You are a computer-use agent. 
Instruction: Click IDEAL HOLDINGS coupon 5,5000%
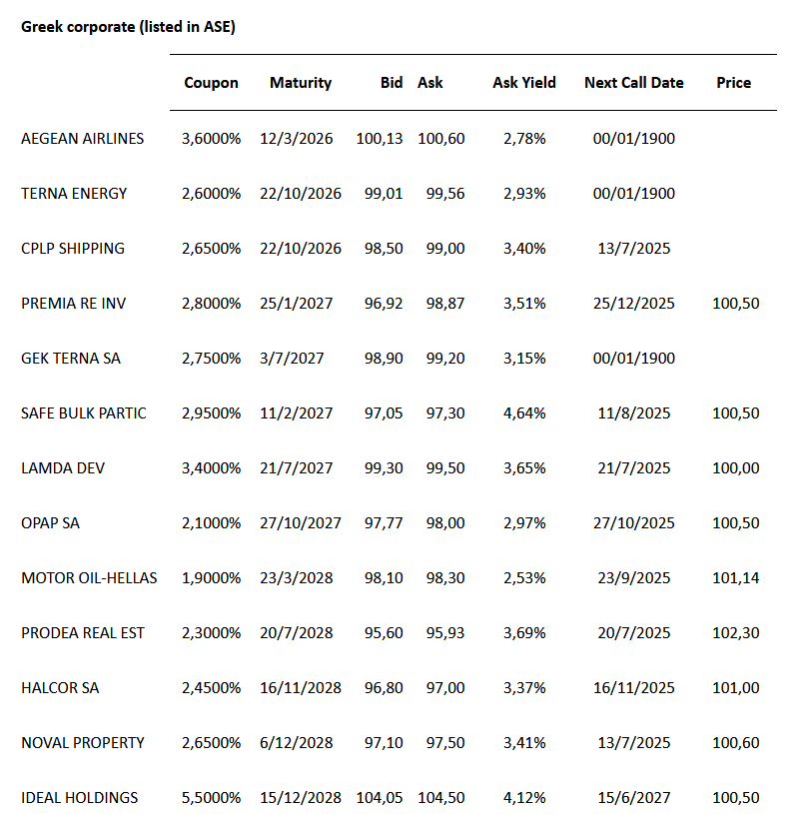(211, 798)
